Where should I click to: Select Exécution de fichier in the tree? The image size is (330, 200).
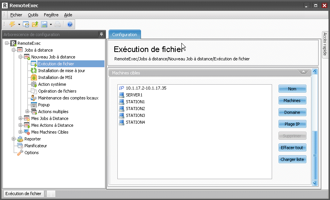(56, 64)
